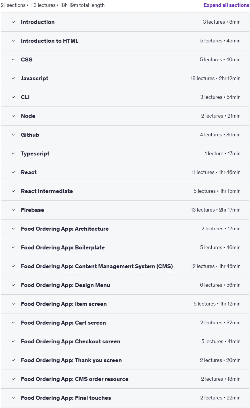Expand the Introduction section chevron

pos(13,22)
